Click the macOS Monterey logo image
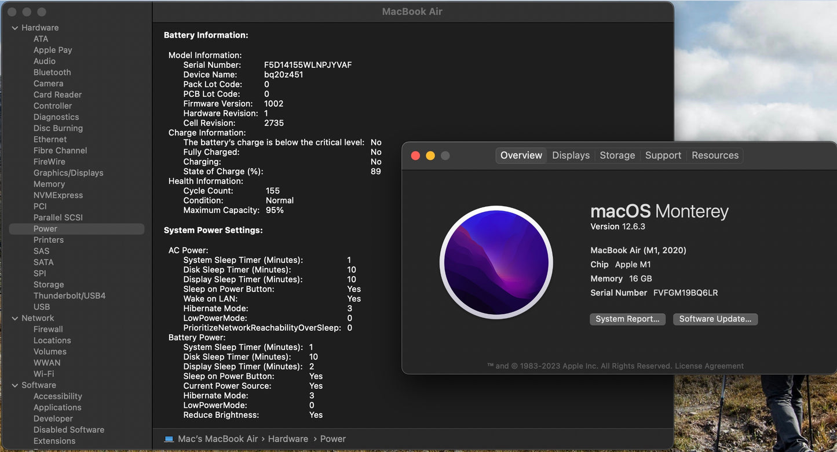Image resolution: width=837 pixels, height=452 pixels. click(496, 263)
